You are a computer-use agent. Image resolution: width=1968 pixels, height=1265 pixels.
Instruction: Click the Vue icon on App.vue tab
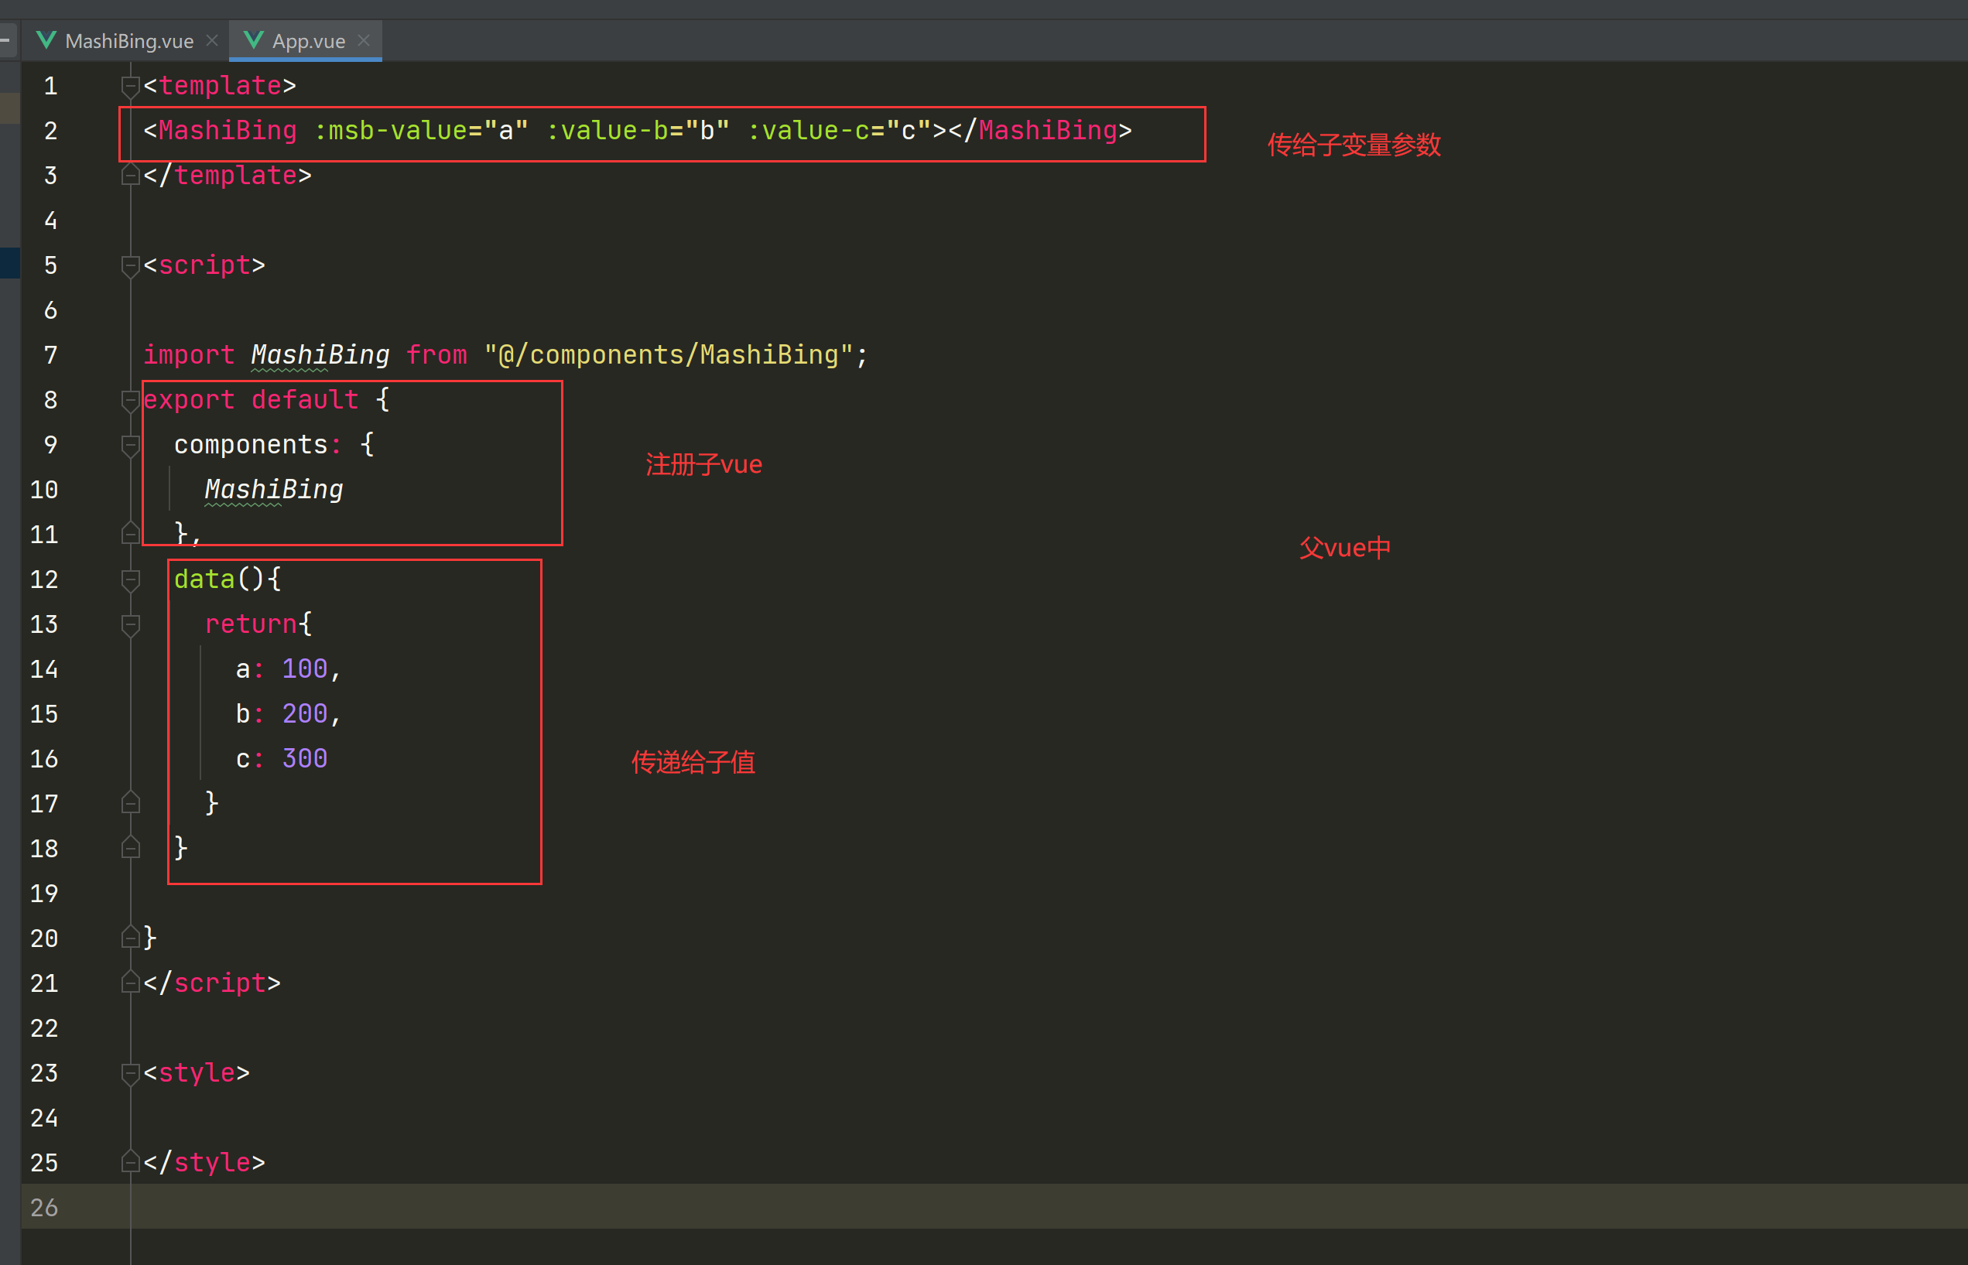[x=254, y=40]
